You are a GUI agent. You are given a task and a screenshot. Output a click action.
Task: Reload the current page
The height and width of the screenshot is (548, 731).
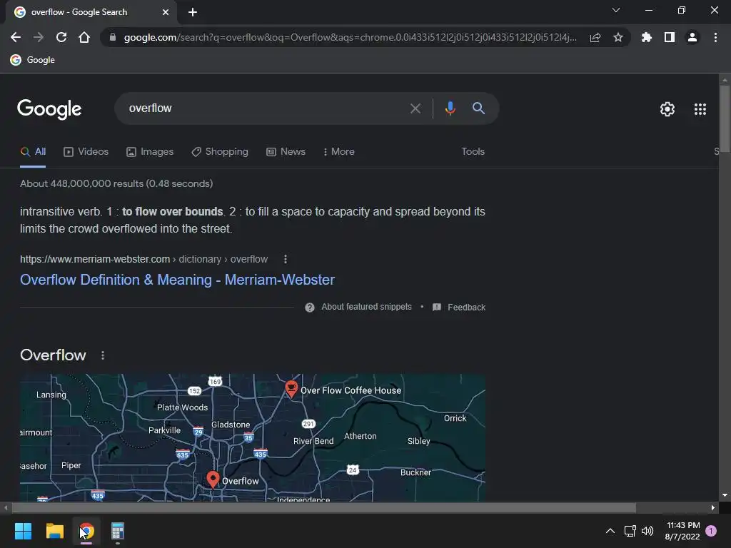pos(61,37)
